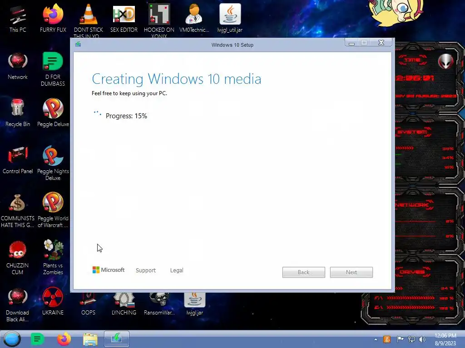This screenshot has width=465, height=348.
Task: Click the TIME gadget header
Action: (412, 60)
